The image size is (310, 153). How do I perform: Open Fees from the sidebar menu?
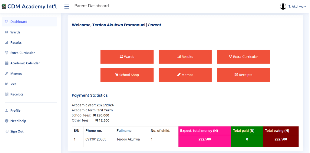(x=13, y=84)
